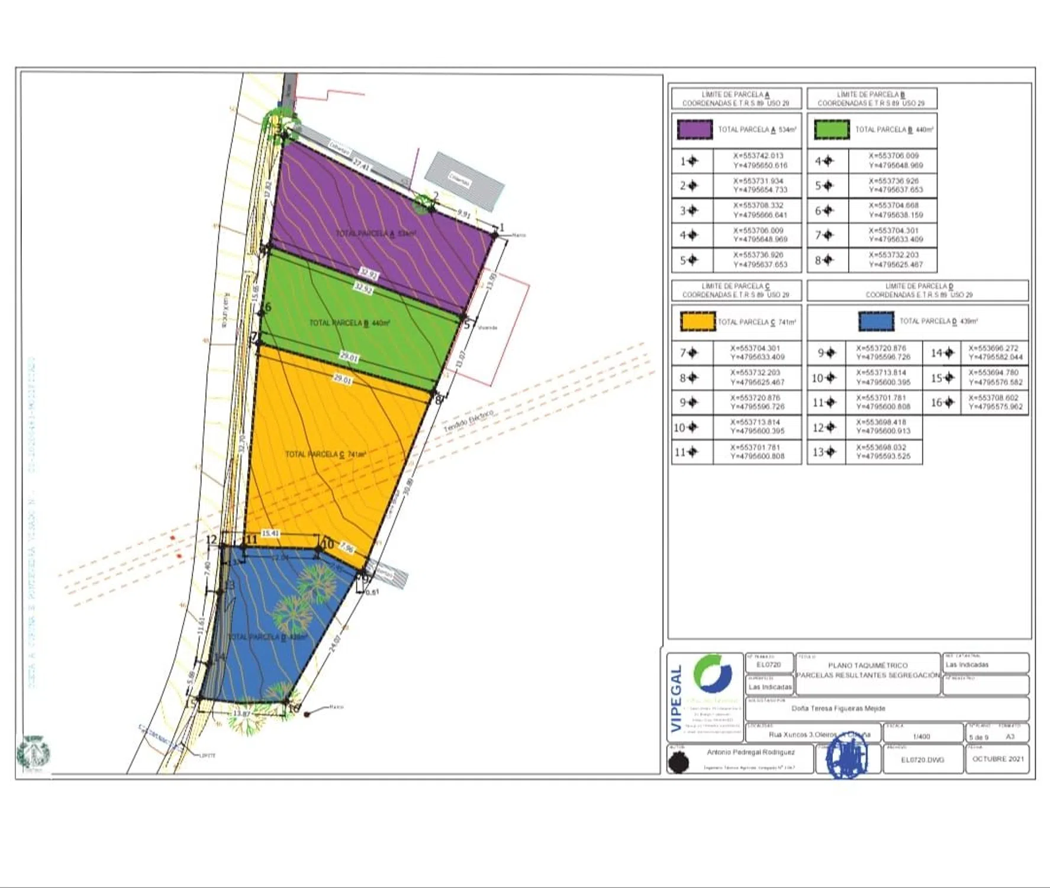Click the VIPEGAL green and blue logo

pos(713,674)
